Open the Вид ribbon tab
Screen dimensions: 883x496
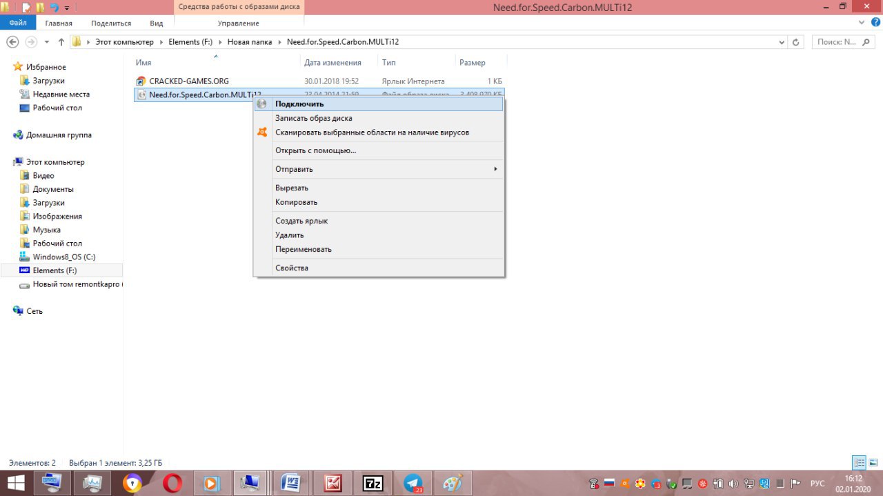click(x=157, y=23)
